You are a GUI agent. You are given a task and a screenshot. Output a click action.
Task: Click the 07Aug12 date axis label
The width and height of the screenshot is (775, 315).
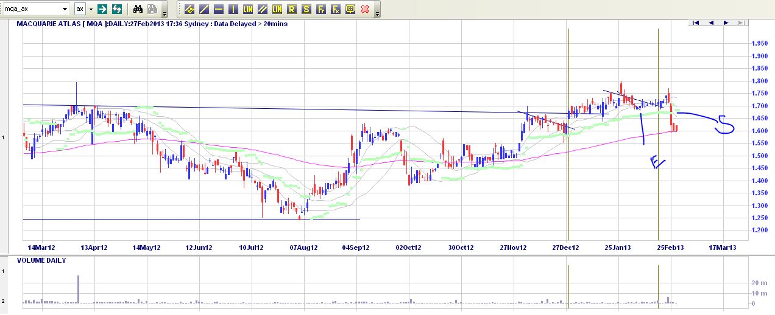pyautogui.click(x=303, y=248)
